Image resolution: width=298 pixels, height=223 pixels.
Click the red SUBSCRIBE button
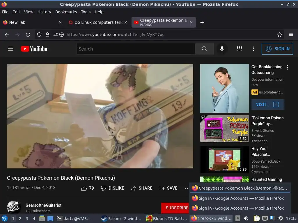(175, 208)
